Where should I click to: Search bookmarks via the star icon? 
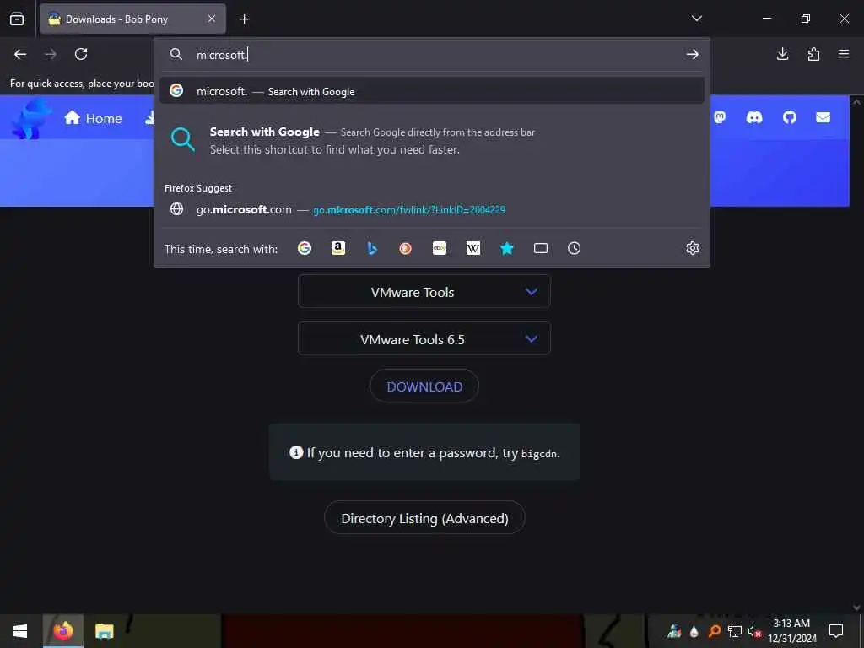507,249
